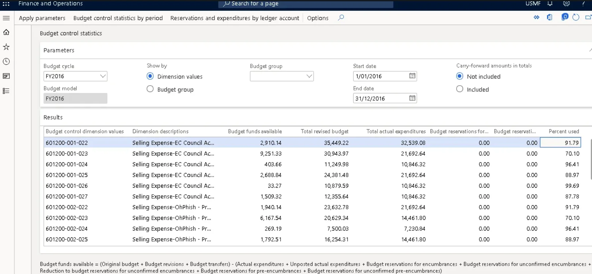The image size is (592, 274).
Task: Sort by Budget funds available column
Action: point(255,132)
